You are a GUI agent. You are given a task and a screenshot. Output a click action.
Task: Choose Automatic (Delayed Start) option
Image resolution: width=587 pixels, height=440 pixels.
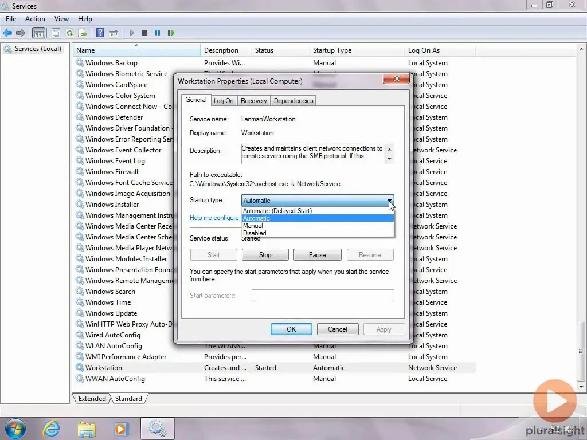[x=318, y=211]
